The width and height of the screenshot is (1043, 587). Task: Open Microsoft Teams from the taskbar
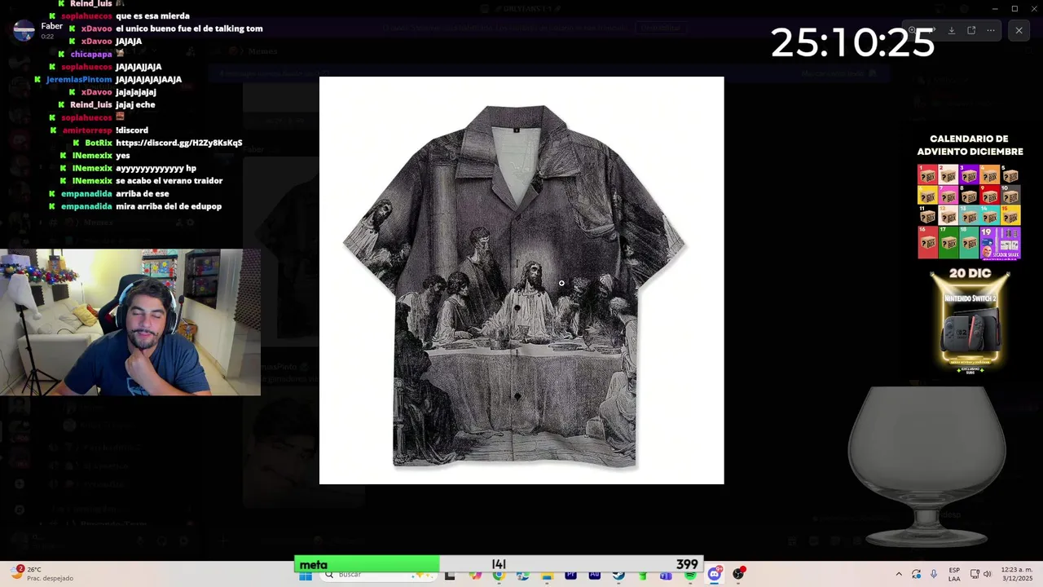click(x=666, y=575)
